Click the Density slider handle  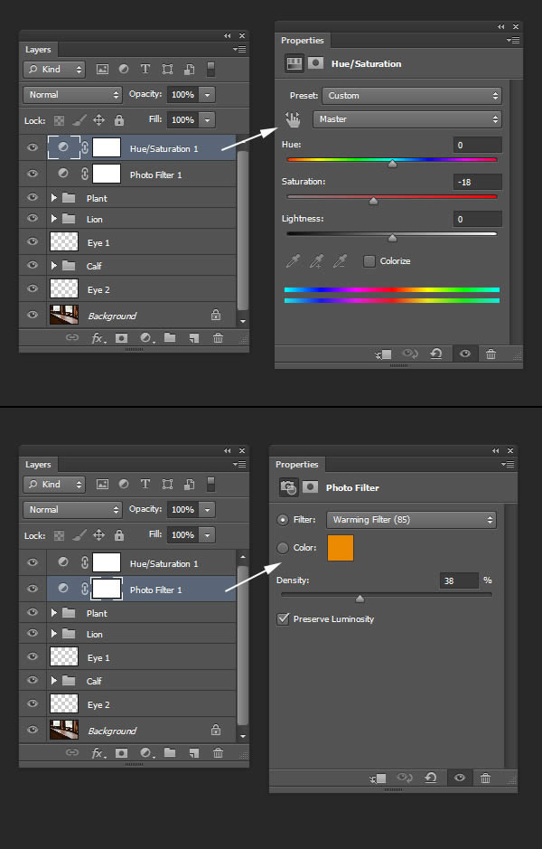pyautogui.click(x=360, y=599)
